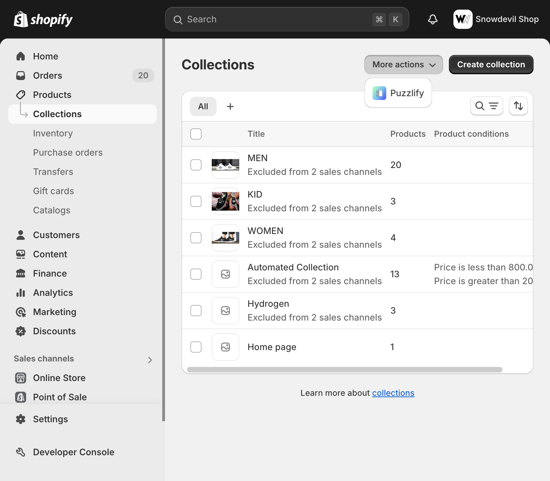Click the sort collections arrows icon
The image size is (550, 481).
click(x=518, y=106)
